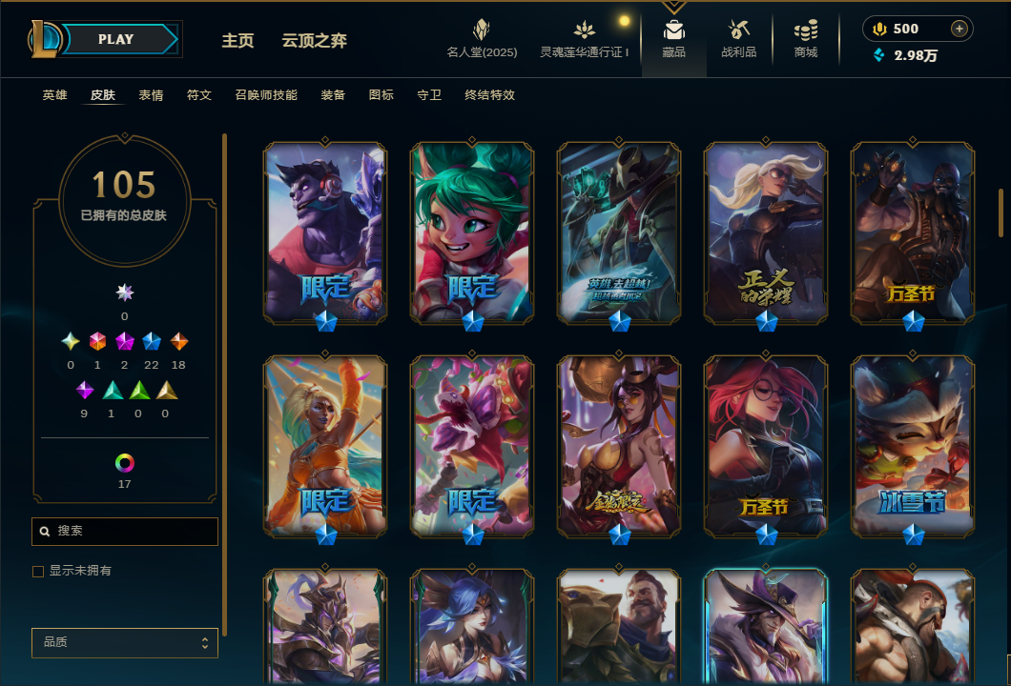1011x686 pixels.
Task: Click the League of Legends logo
Action: click(44, 39)
